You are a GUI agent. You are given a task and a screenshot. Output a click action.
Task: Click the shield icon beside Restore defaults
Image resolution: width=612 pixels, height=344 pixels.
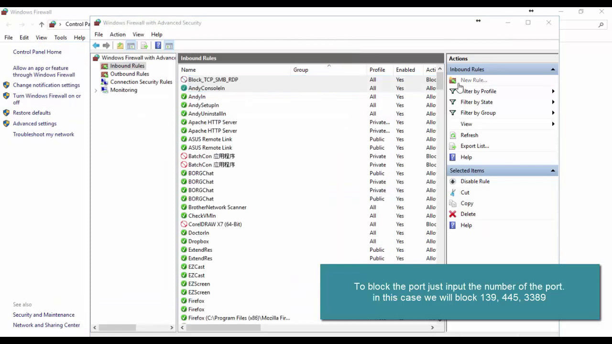(x=6, y=113)
